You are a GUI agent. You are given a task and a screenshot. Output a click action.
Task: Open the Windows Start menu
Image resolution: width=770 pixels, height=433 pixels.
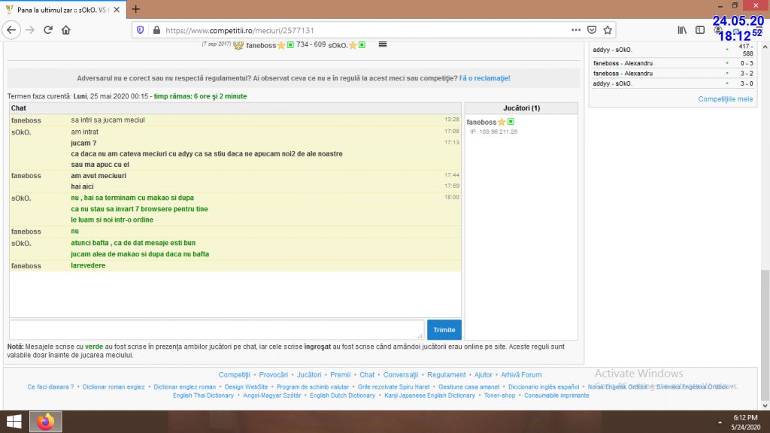(x=14, y=422)
